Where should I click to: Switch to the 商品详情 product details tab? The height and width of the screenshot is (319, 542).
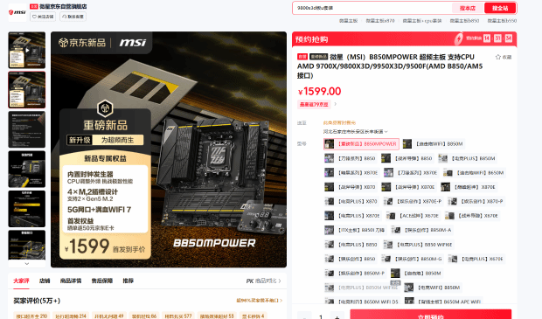[x=71, y=281]
